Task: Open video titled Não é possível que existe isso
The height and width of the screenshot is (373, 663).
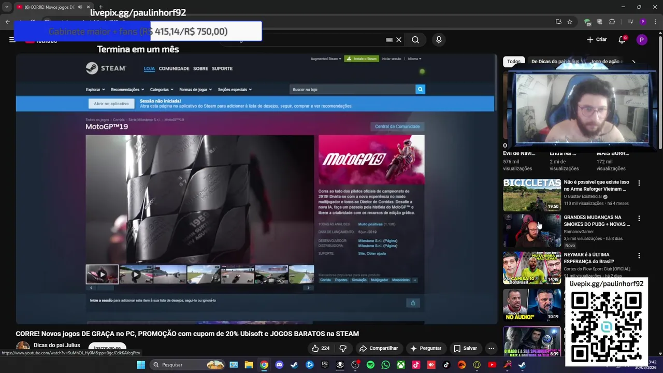Action: (597, 185)
